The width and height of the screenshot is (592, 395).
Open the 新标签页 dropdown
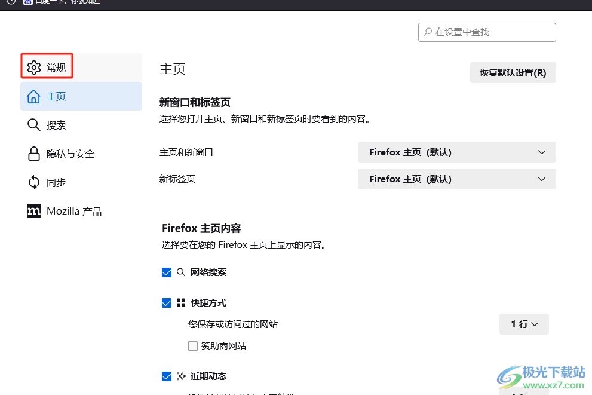coord(456,179)
